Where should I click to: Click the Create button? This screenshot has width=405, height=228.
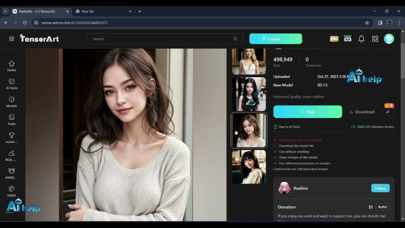click(271, 39)
